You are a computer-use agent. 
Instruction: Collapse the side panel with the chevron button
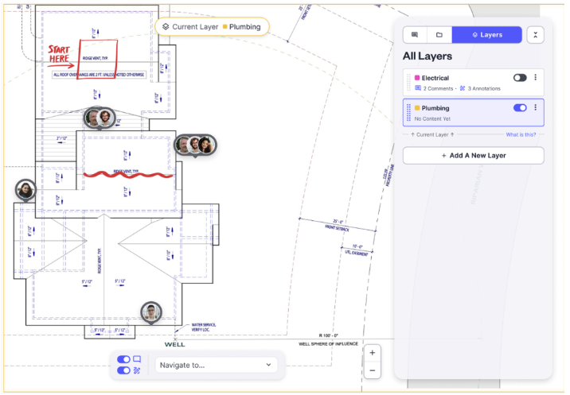coord(536,35)
